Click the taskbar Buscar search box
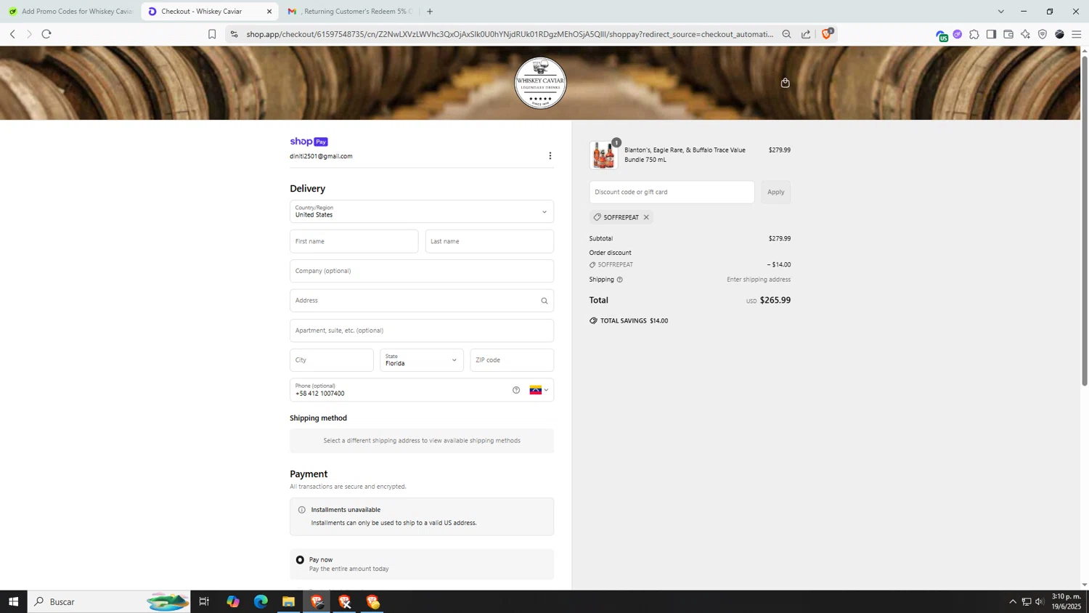This screenshot has width=1089, height=613. pyautogui.click(x=109, y=601)
